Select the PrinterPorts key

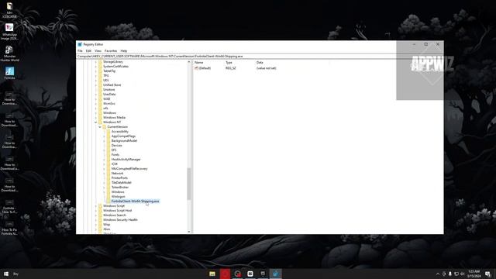pyautogui.click(x=119, y=178)
